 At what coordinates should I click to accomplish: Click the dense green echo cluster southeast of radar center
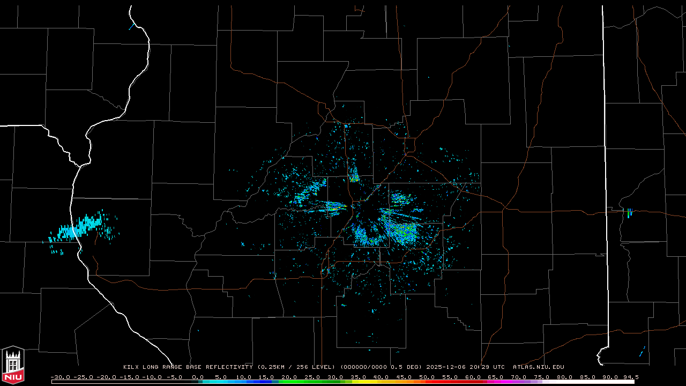point(403,232)
